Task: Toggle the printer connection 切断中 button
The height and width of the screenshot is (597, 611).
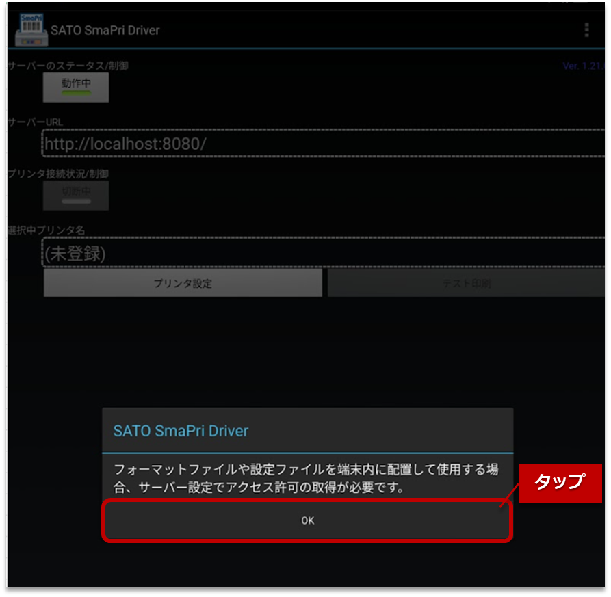Action: click(x=76, y=196)
